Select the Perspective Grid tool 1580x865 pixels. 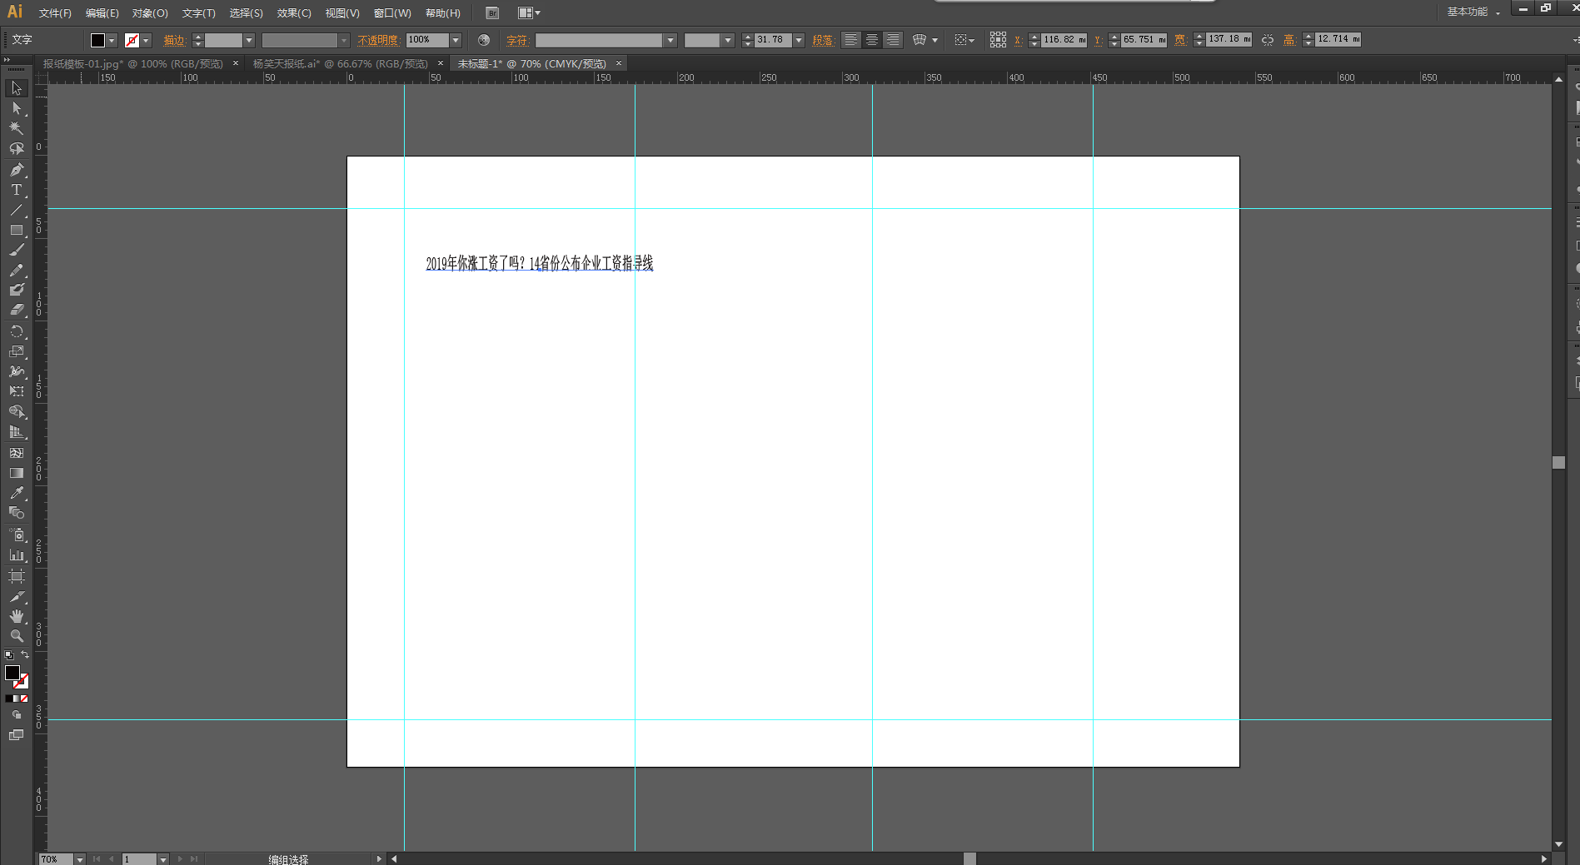pos(17,432)
